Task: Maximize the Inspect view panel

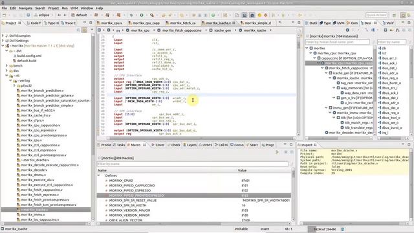Action: pos(409,145)
